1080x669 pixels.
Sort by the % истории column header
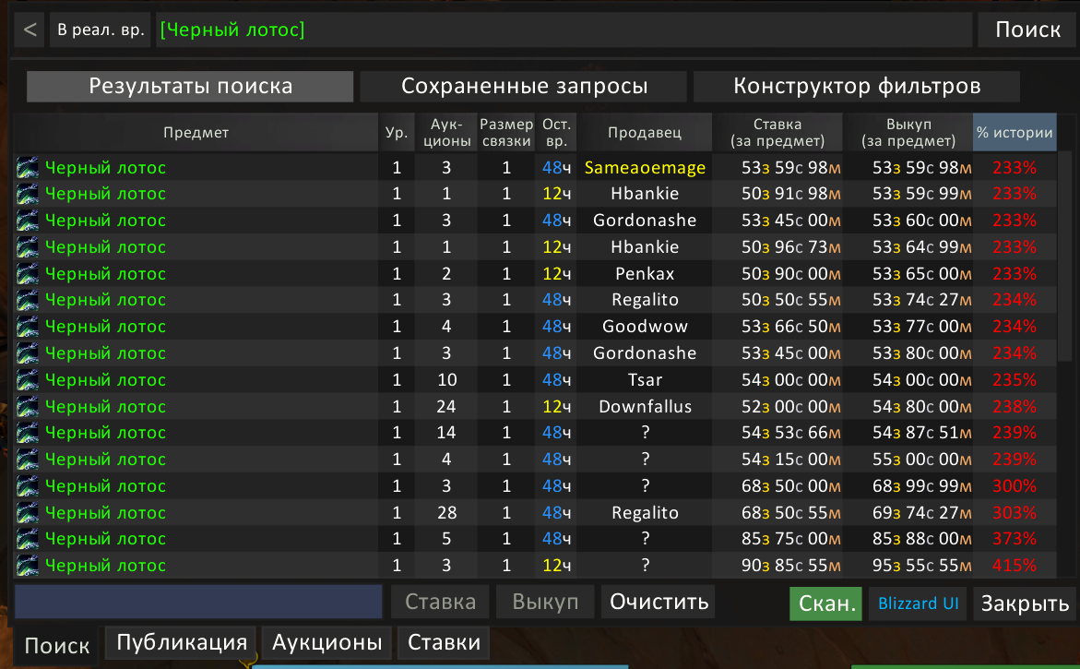click(x=1015, y=132)
